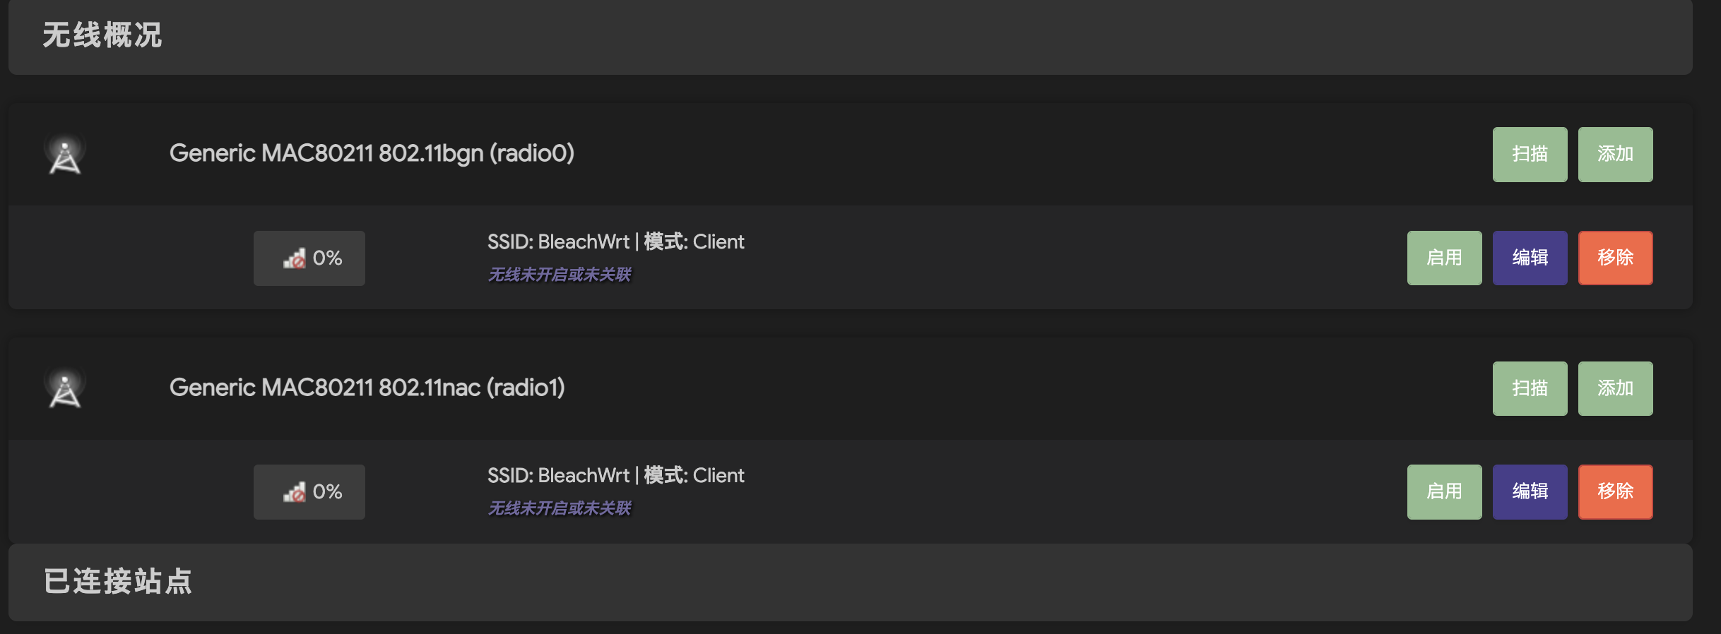Click radio1 signal strength 0% icon
The image size is (1721, 634).
(x=295, y=492)
